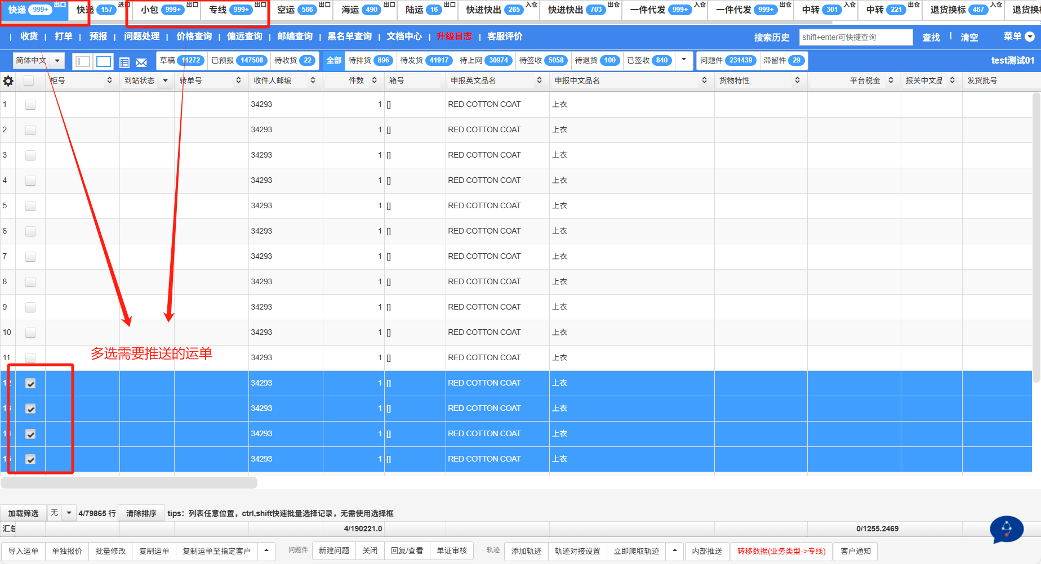The height and width of the screenshot is (564, 1041).
Task: Switch to split-panel layout icon
Action: click(83, 61)
